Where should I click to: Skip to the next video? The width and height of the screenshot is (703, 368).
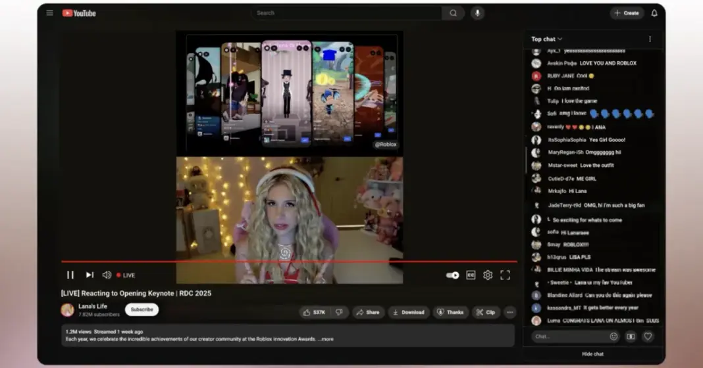pos(90,275)
